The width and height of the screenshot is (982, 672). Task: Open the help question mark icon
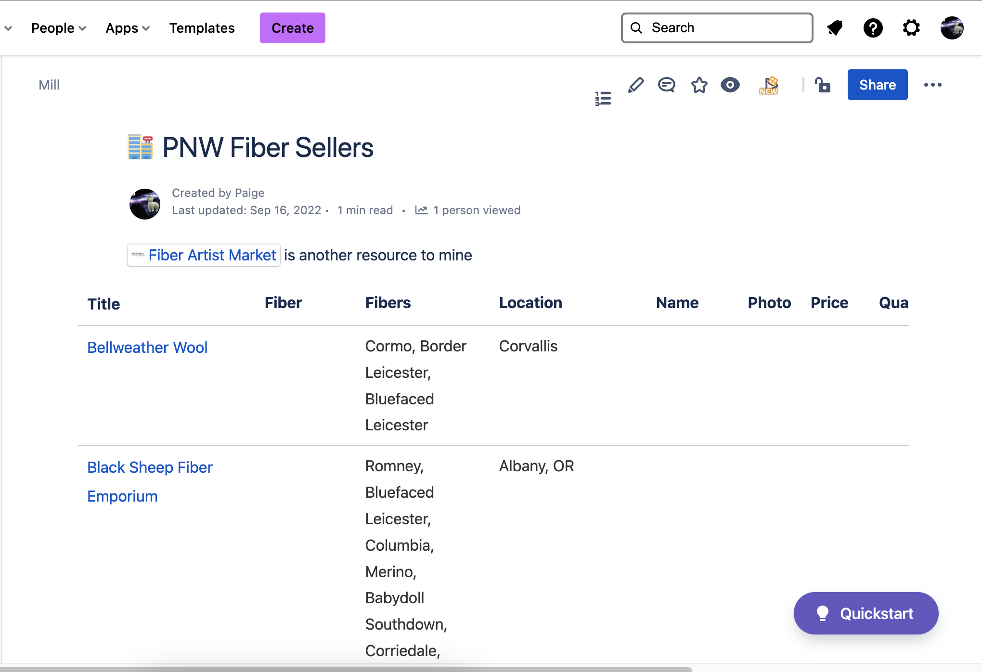click(873, 28)
